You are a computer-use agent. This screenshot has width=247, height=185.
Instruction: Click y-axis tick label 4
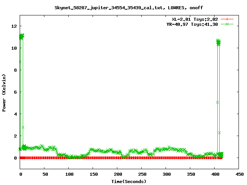[x=15, y=114]
